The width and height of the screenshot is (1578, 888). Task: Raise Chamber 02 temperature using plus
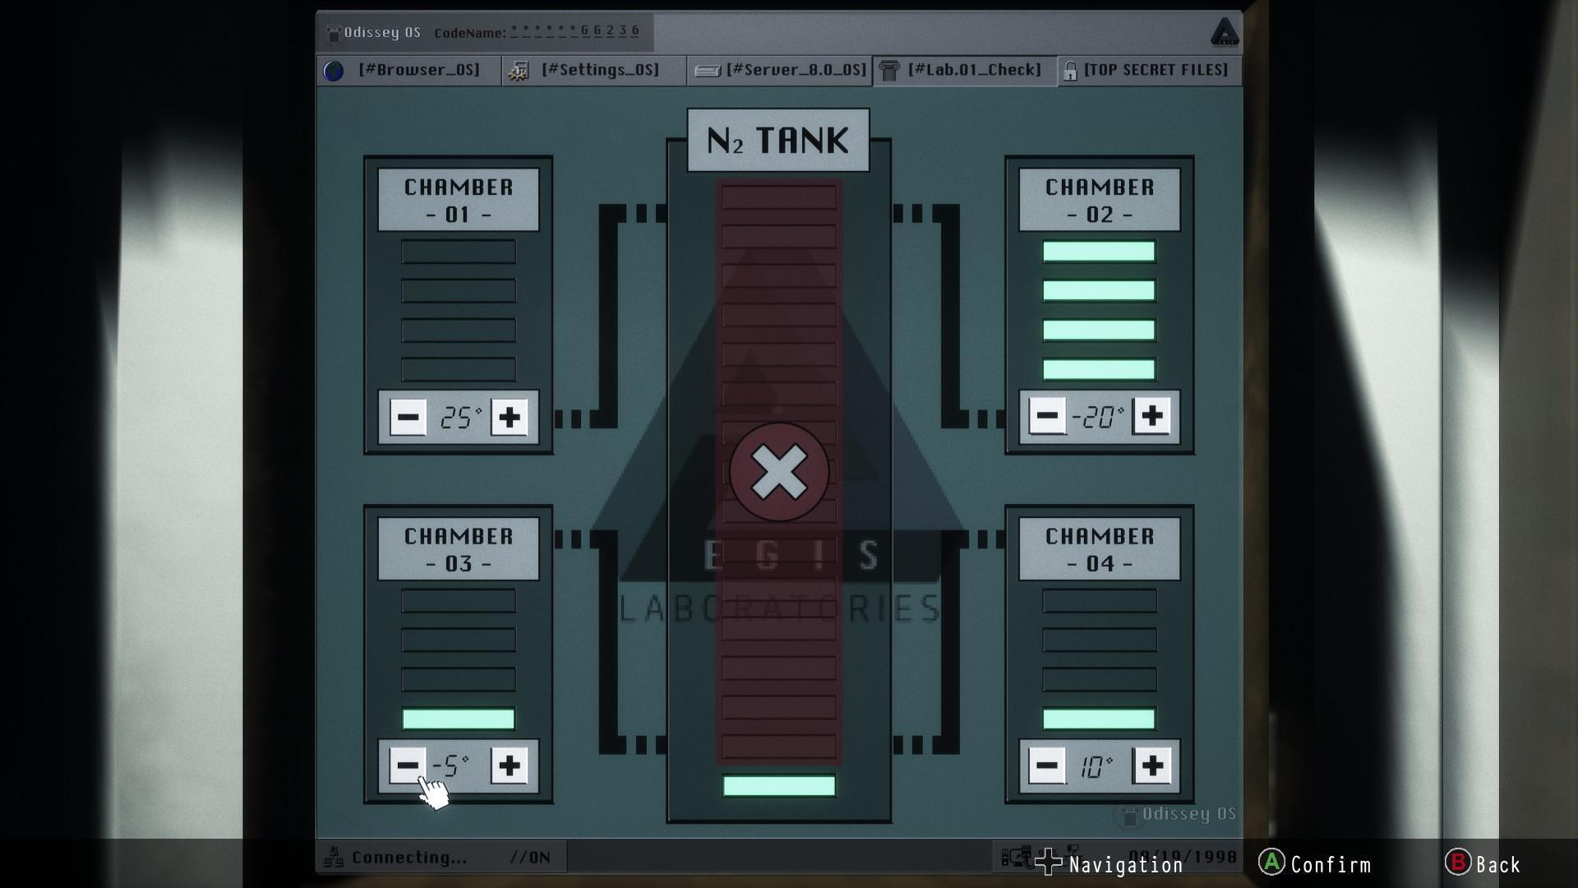1151,416
